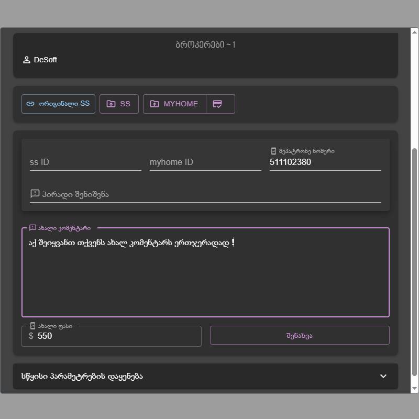Click the comment icon in the ახალი კომენტარი label

coord(32,228)
